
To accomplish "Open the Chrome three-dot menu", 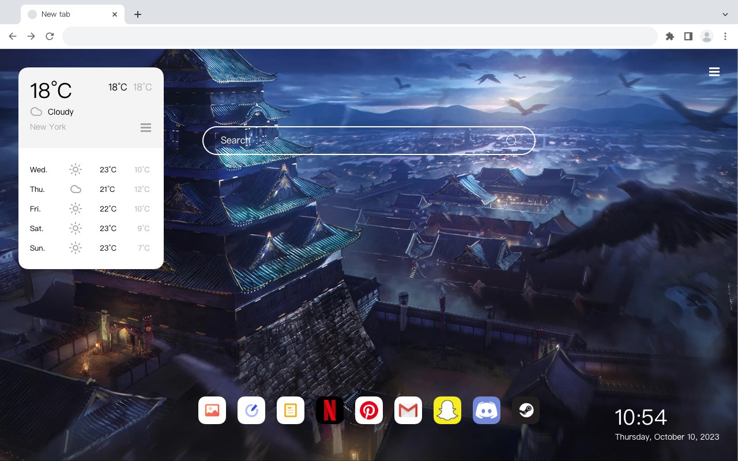I will point(725,36).
